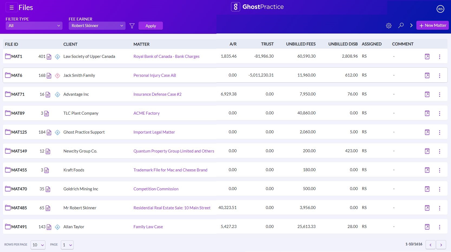Open Family Law Case link

pos(148,227)
